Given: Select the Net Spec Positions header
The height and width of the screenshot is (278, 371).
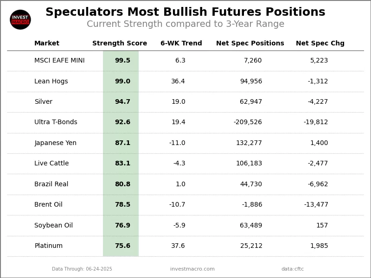Looking at the screenshot, I should (250, 44).
